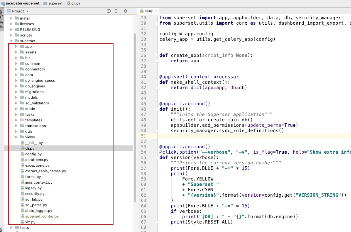Screen dimensions: 351x232
Task: Close the cli.py editor tab
Action: point(156,11)
